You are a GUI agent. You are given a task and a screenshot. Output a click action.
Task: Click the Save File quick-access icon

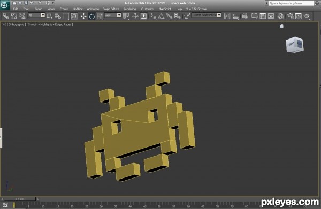click(x=26, y=3)
